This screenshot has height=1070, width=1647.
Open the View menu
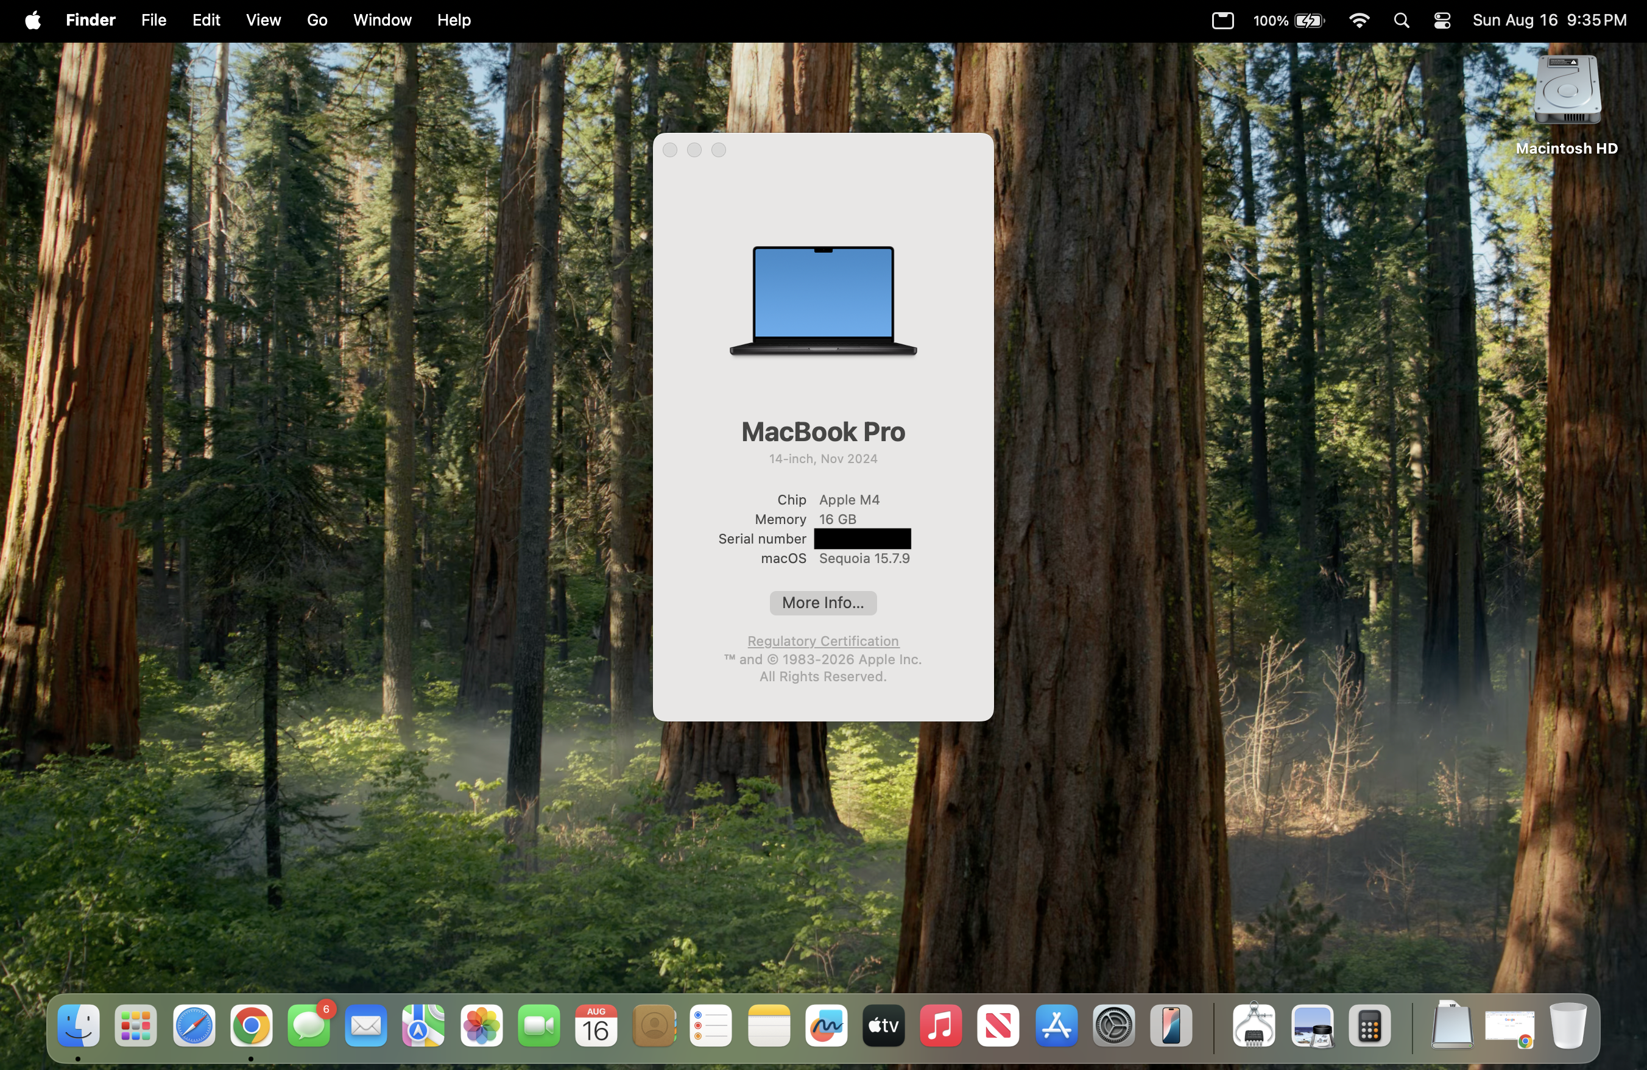264,20
